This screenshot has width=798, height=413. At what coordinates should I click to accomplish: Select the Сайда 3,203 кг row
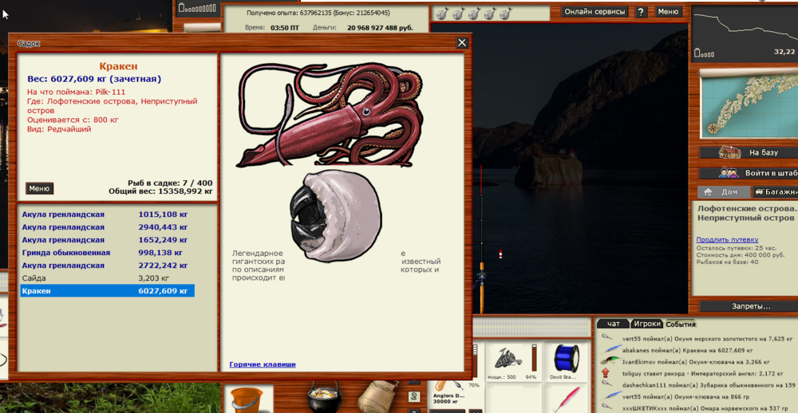108,278
